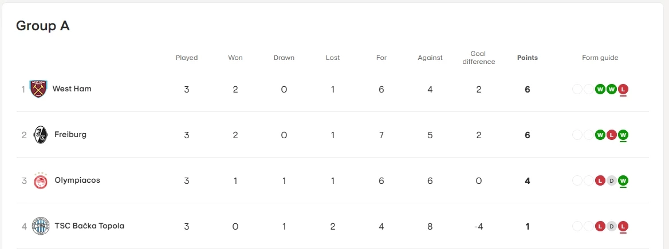
Task: Click the Goal difference column header
Action: [478, 58]
